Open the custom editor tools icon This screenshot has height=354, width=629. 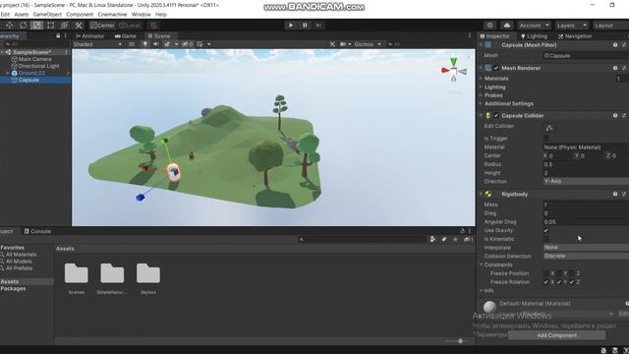pos(79,26)
